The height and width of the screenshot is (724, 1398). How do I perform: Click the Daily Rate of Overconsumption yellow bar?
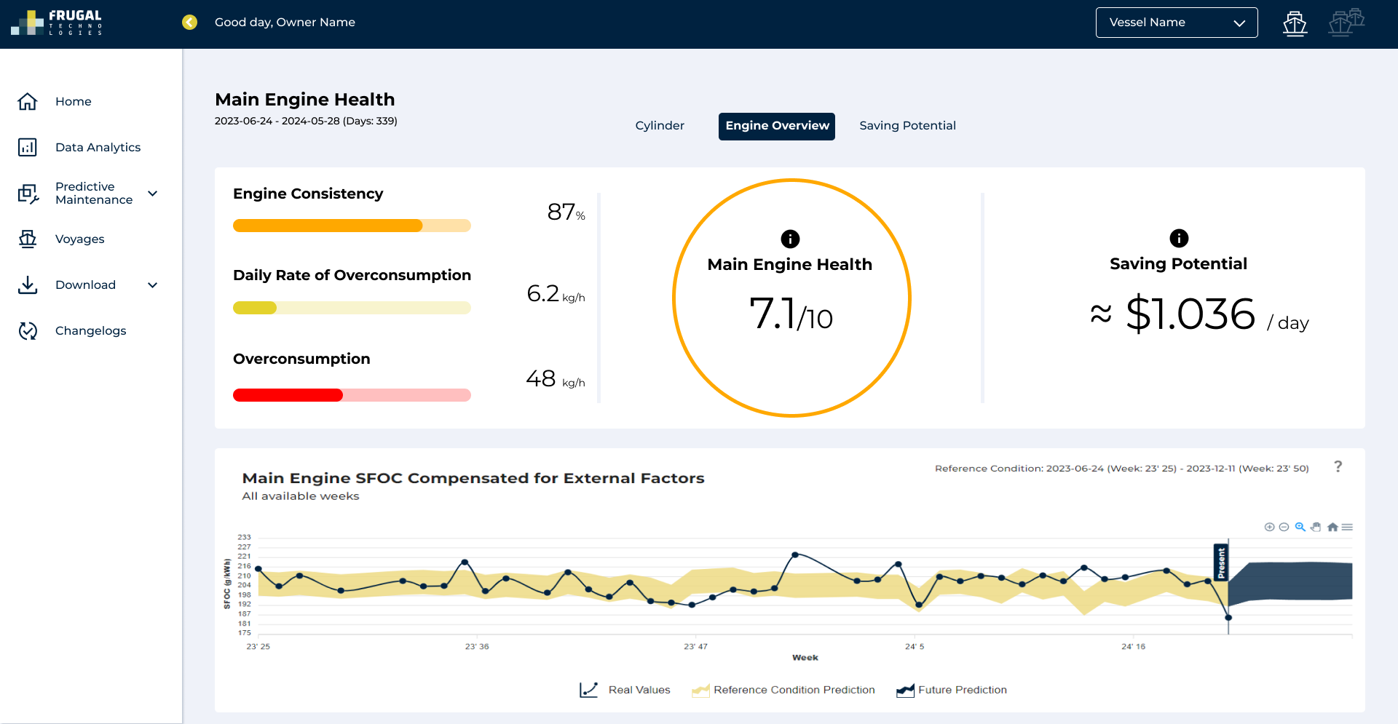point(352,308)
